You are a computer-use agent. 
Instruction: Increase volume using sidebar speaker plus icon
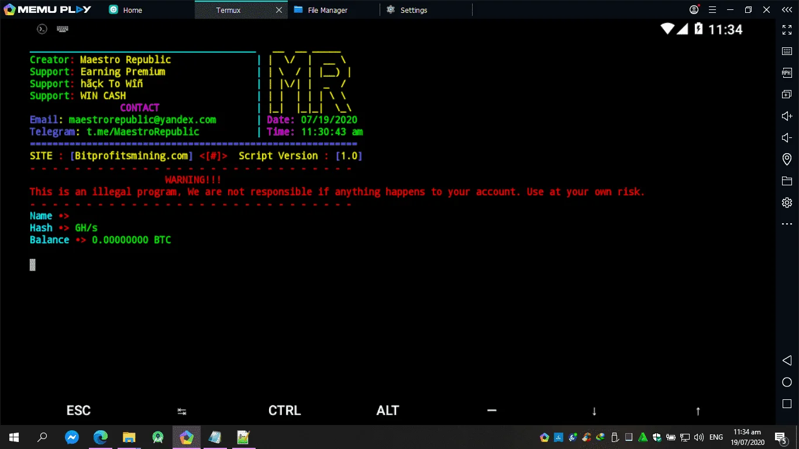pyautogui.click(x=787, y=116)
